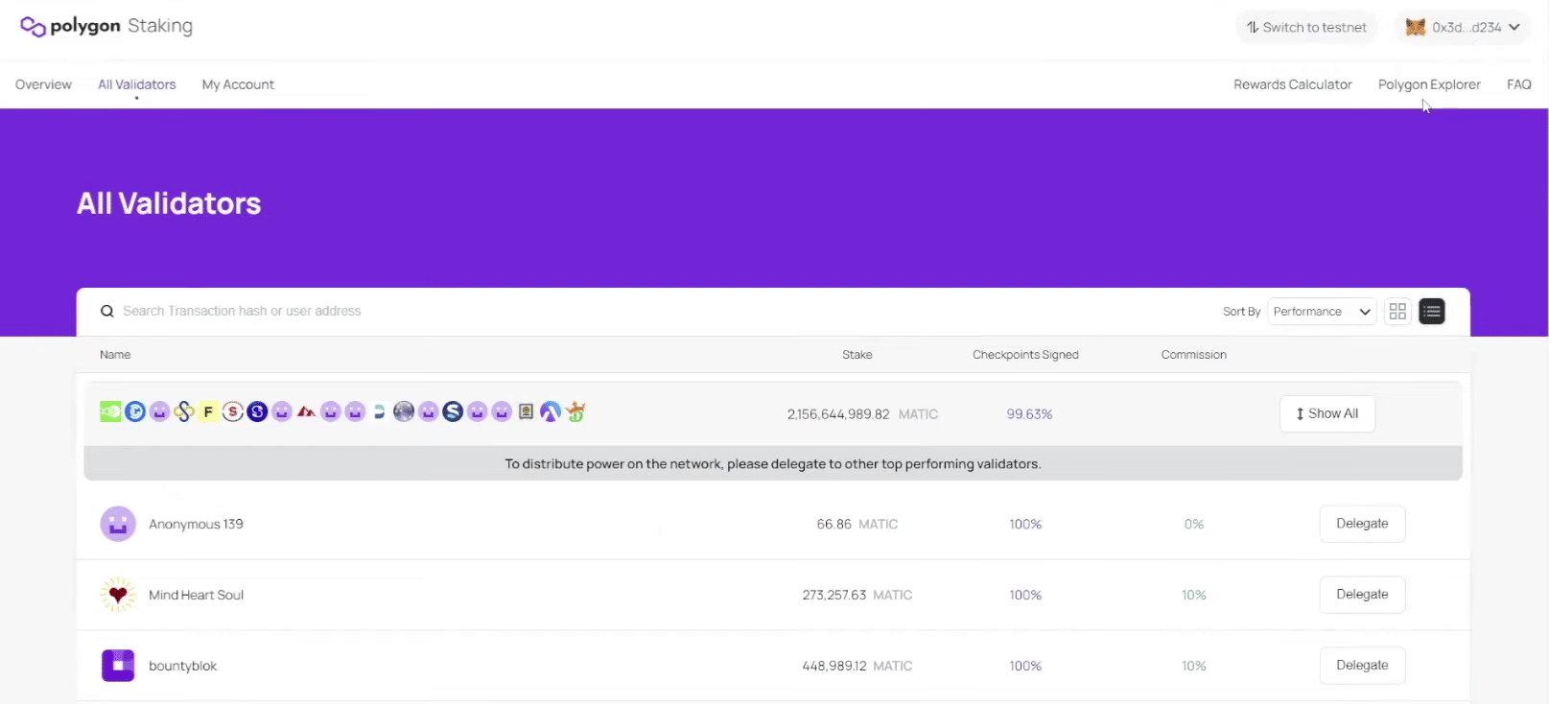The image size is (1549, 704).
Task: Click bountyblok's 100% checkpoints value
Action: click(1025, 666)
